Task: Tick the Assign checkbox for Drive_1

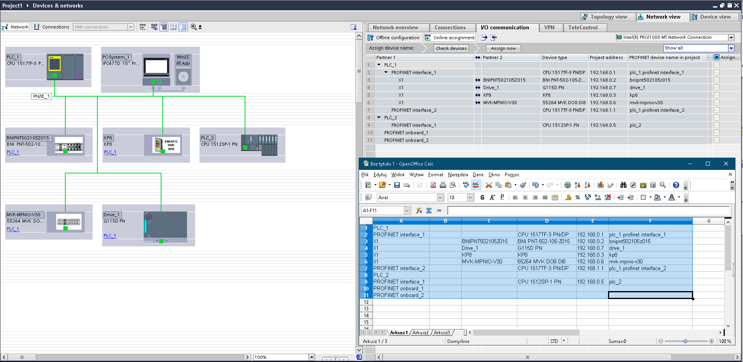Action: click(x=716, y=88)
